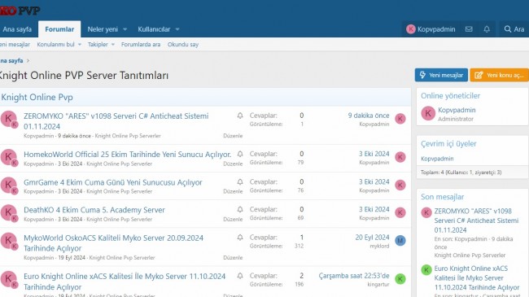This screenshot has width=529, height=297.
Task: Click the blue Yeni mesajlar button
Action: [441, 75]
